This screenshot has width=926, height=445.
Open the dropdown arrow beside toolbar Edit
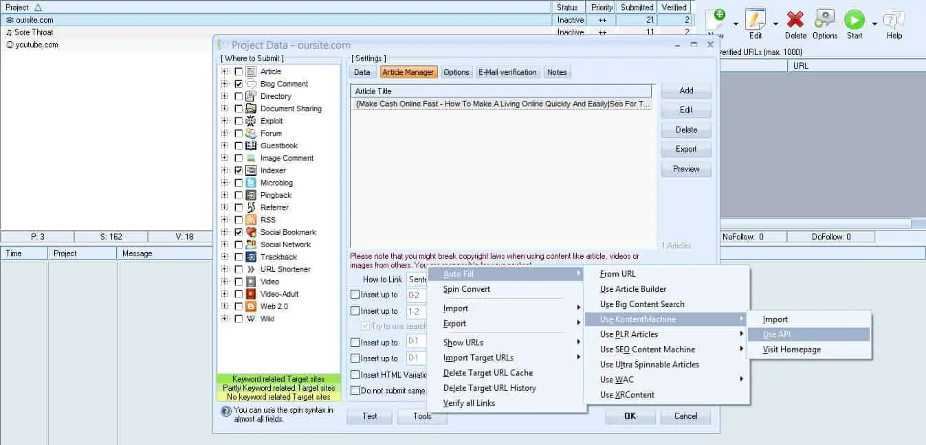[x=775, y=23]
